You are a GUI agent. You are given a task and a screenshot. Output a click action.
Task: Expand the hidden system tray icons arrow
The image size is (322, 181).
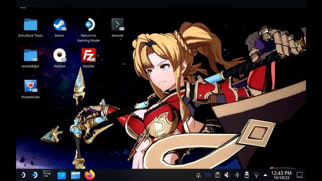[x=265, y=175]
